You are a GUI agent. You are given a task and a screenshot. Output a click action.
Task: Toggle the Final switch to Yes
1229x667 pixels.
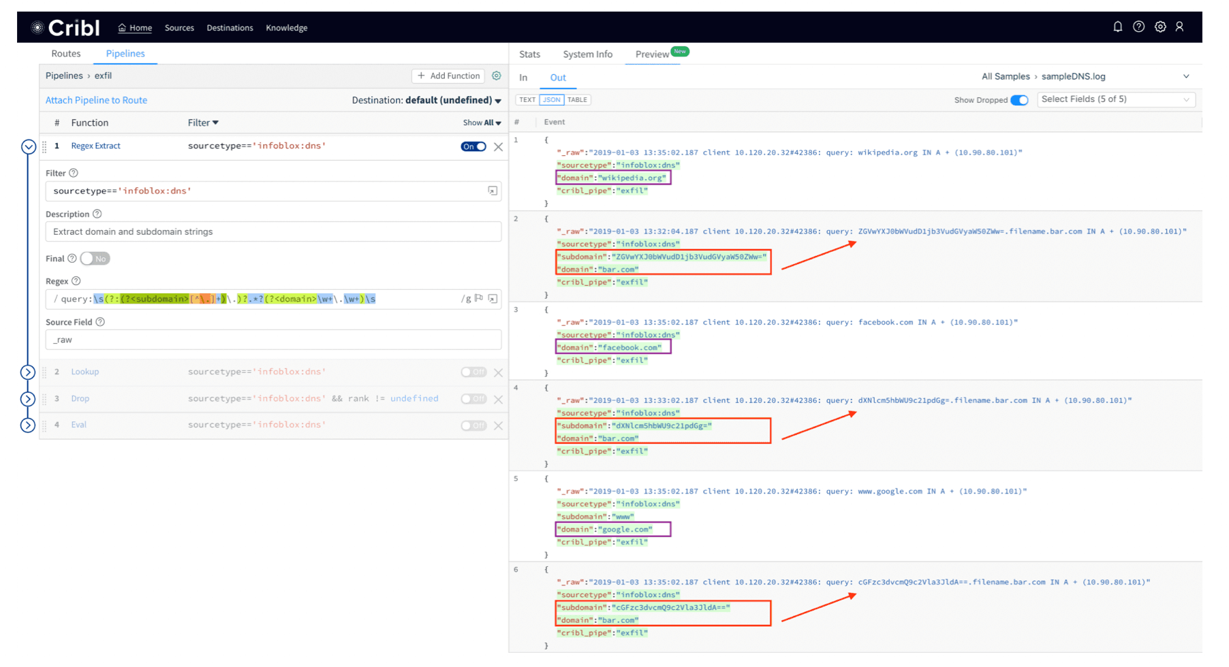click(x=95, y=259)
